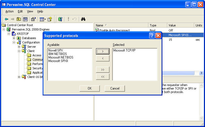
Task: Click the KRISTOF computer icon
Action: point(14,34)
